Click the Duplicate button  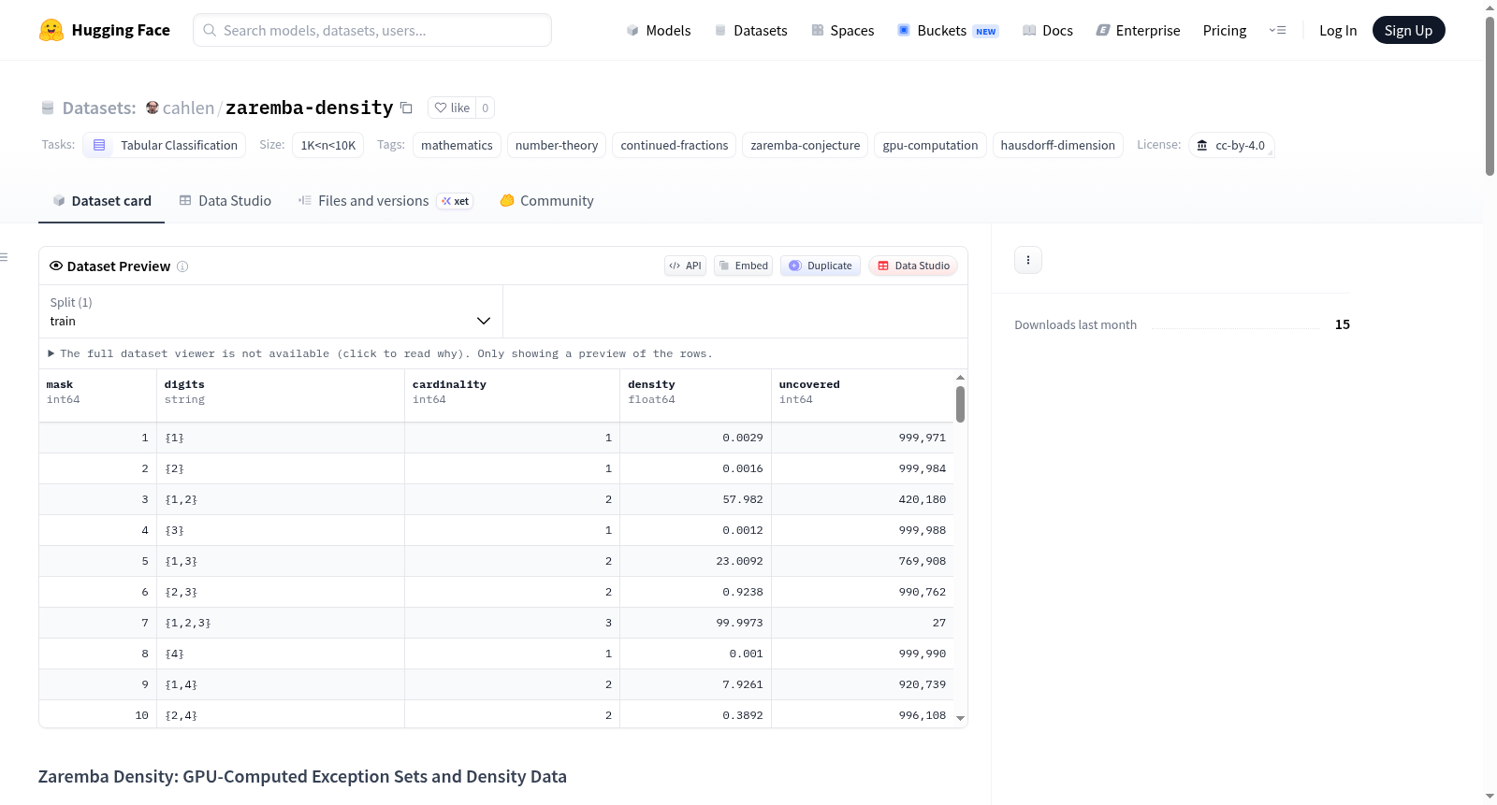pyautogui.click(x=821, y=266)
